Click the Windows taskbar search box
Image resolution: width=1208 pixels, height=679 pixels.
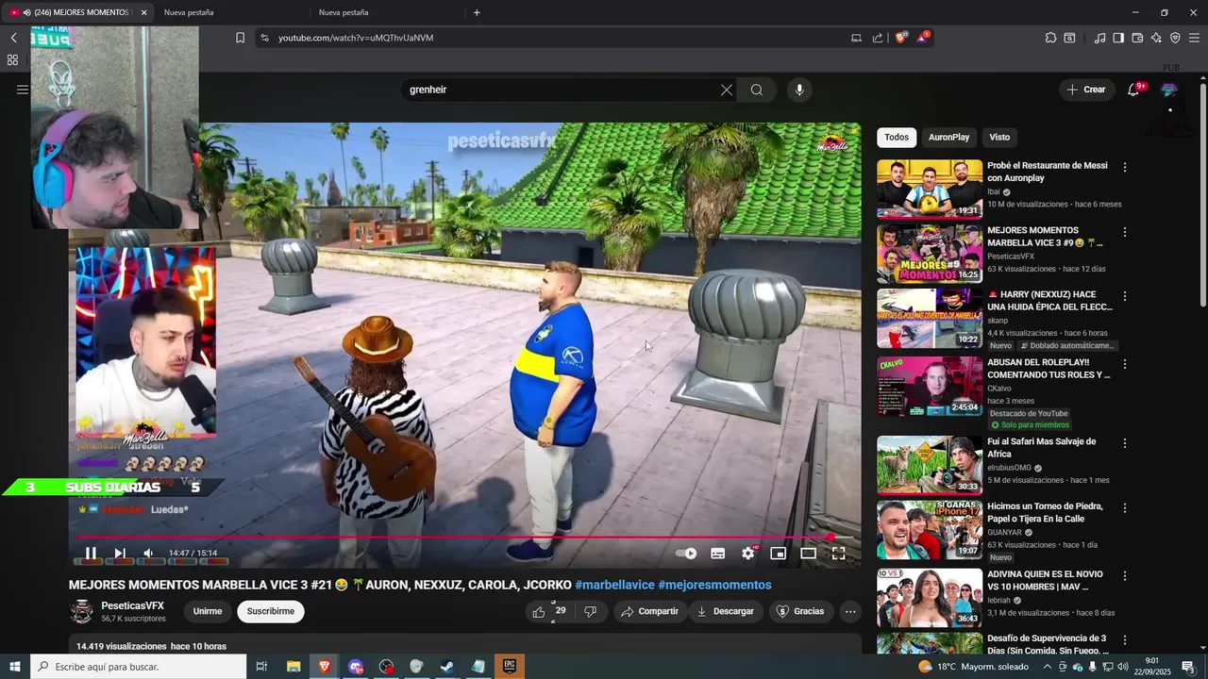[139, 667]
